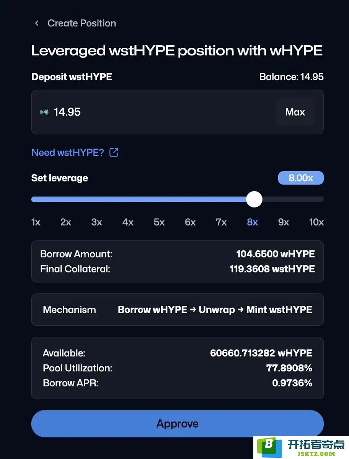This screenshot has height=459, width=349.
Task: Choose the 7x leverage mark
Action: coord(222,222)
